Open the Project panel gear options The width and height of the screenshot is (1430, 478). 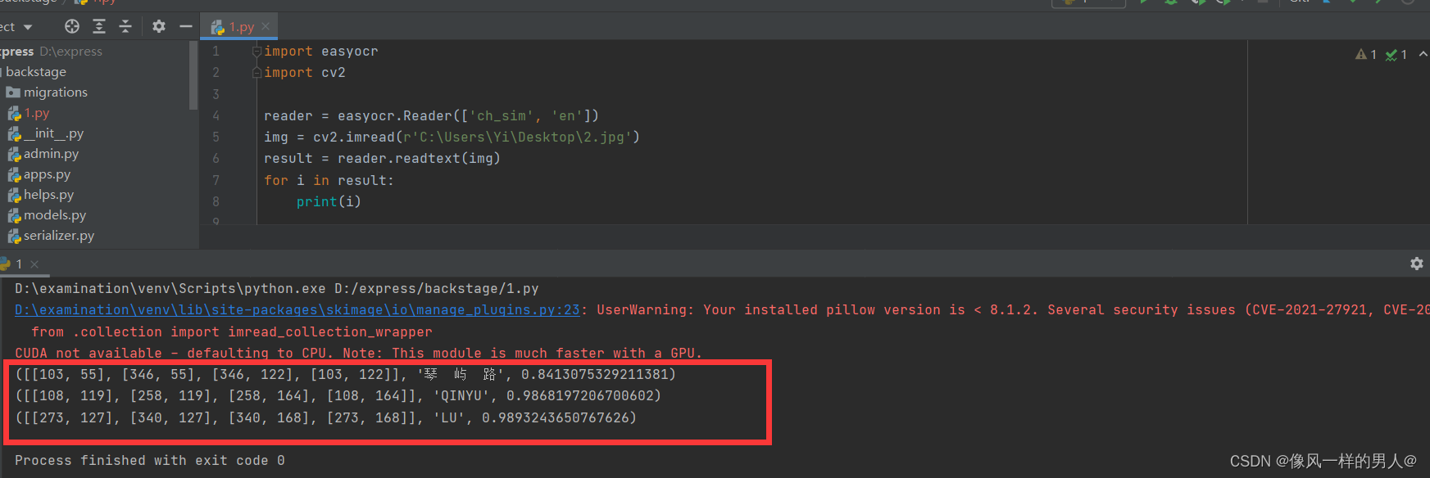click(159, 26)
